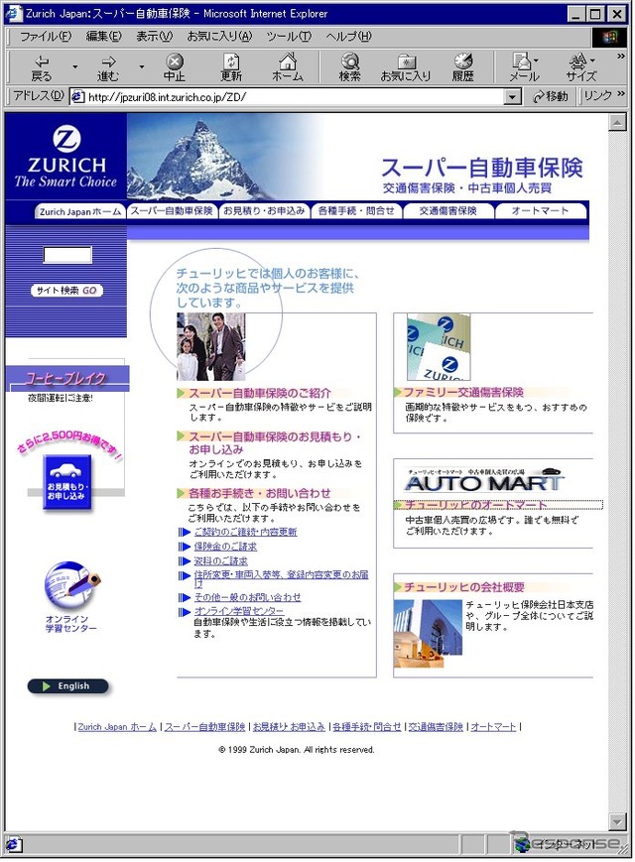Viewport: 635px width, 862px height.
Task: Expand toolbar overflow chevron
Action: pyautogui.click(x=621, y=57)
